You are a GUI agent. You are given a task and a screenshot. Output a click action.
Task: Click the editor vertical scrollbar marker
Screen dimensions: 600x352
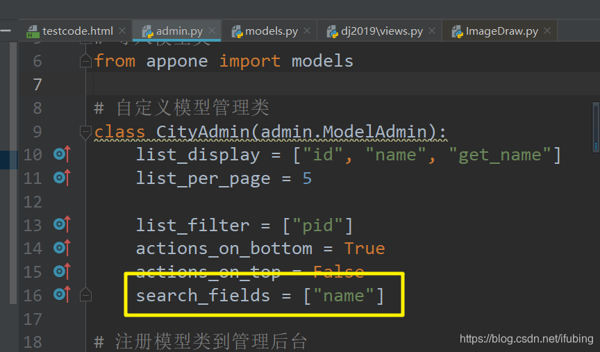[x=596, y=128]
